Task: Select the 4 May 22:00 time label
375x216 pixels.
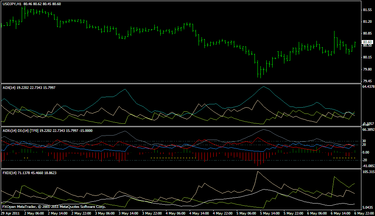Action: tap(222, 213)
